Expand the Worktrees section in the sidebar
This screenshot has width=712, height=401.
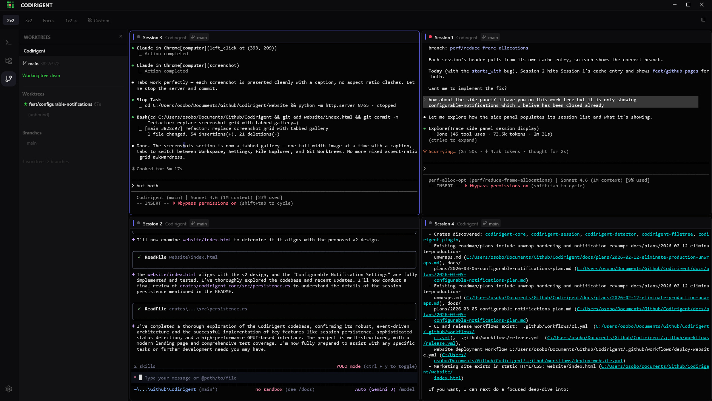coord(34,94)
